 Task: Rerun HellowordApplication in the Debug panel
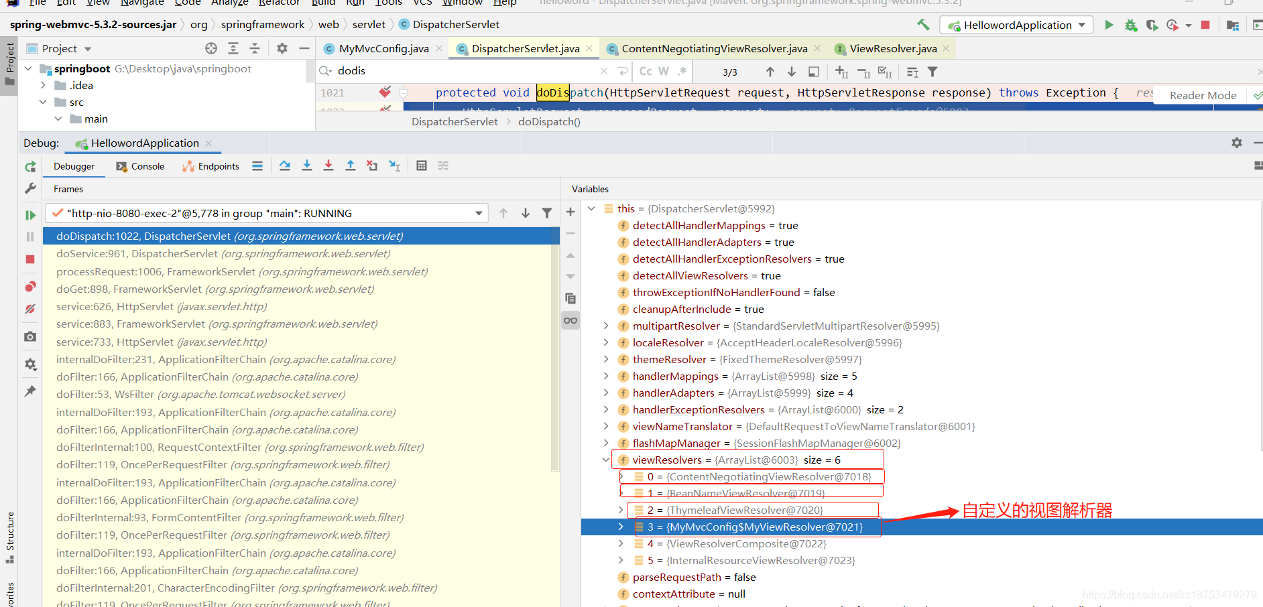pos(30,167)
